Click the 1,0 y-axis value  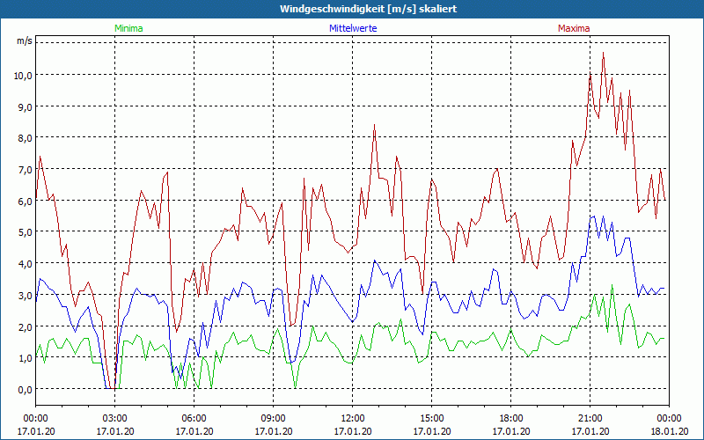(25, 358)
